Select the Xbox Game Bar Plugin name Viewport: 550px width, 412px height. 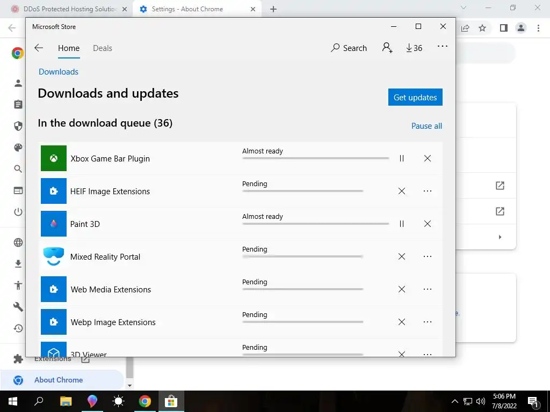110,159
